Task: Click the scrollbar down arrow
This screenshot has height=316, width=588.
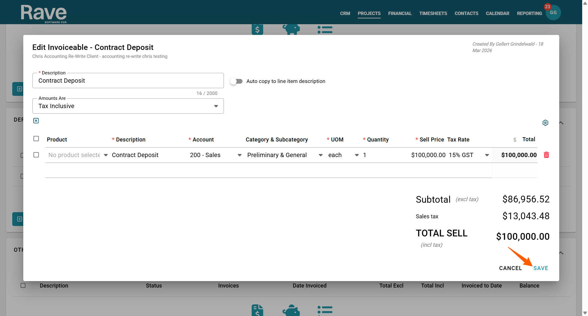Action: coord(585,313)
